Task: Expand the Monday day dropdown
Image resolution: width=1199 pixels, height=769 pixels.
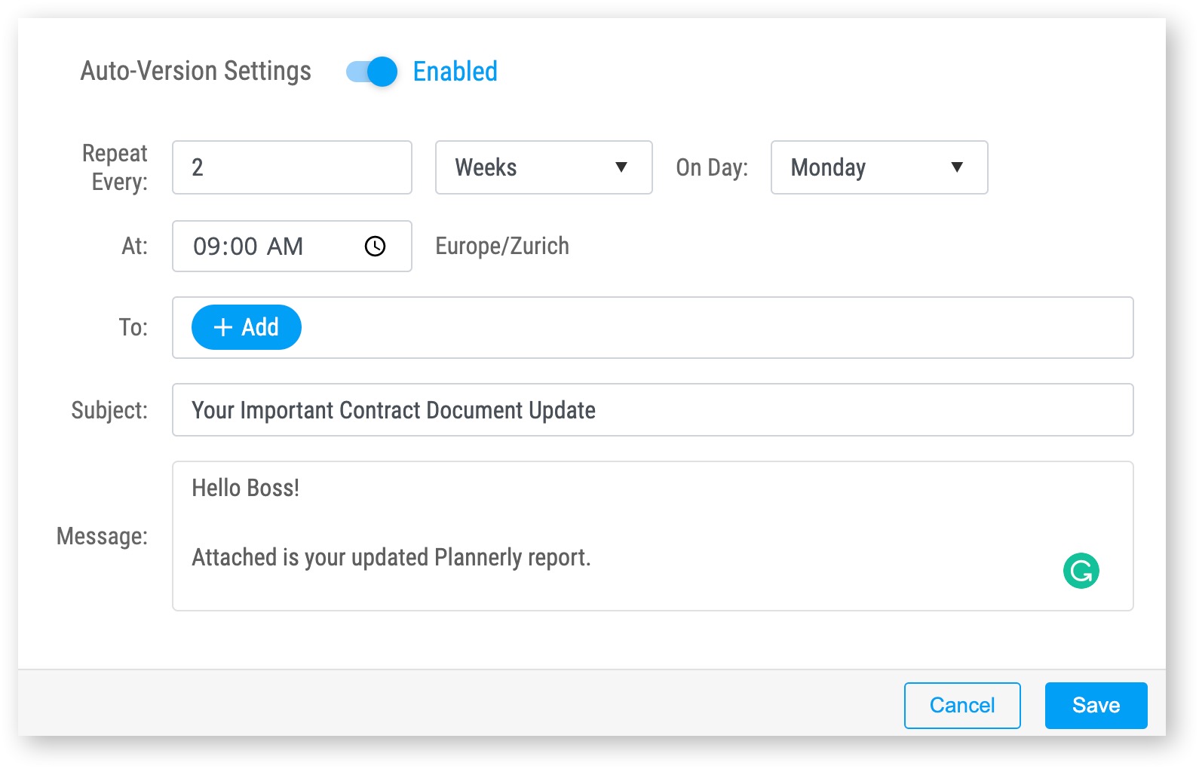Action: point(879,167)
